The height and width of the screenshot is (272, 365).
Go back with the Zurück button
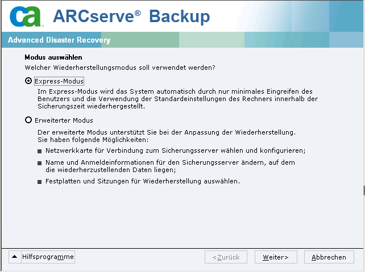pyautogui.click(x=226, y=257)
